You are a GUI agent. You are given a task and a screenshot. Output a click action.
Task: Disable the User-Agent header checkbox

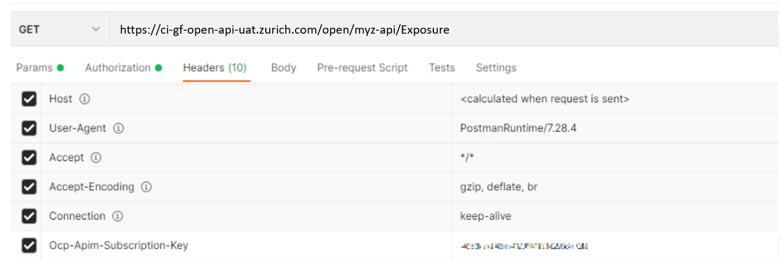click(29, 128)
